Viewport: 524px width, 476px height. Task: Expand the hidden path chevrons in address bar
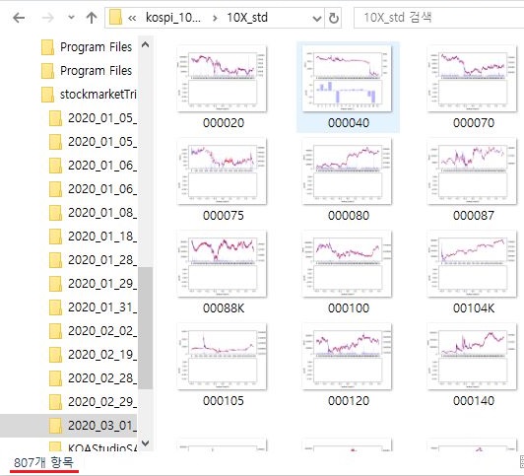(132, 18)
